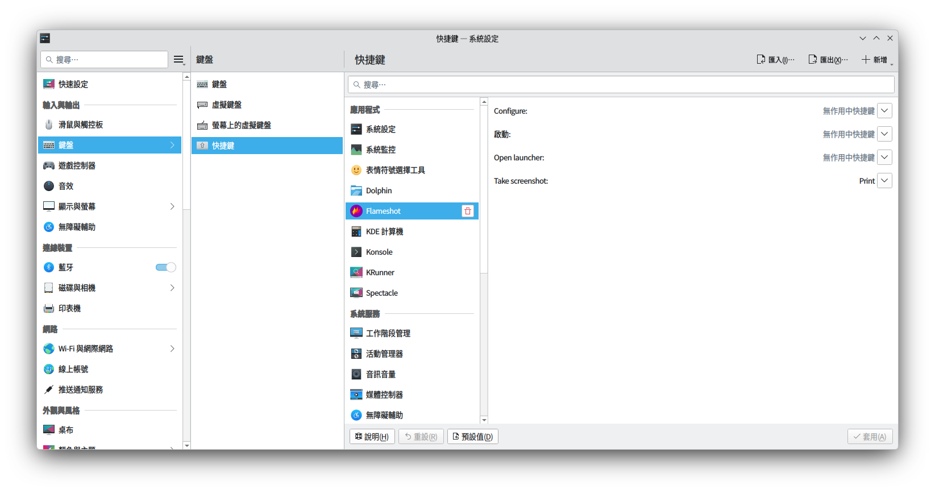Select 工作階段管理 in system services
This screenshot has height=493, width=935.
click(412, 333)
